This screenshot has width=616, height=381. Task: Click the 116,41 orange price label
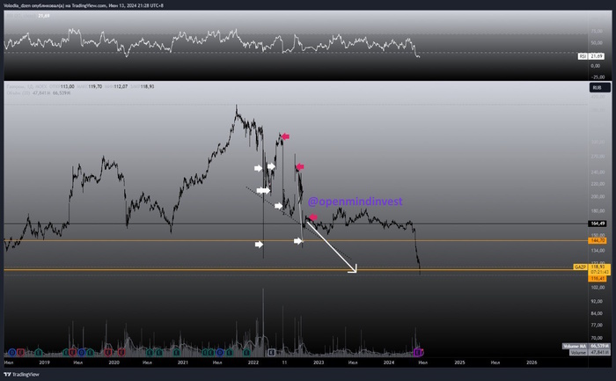(x=598, y=278)
